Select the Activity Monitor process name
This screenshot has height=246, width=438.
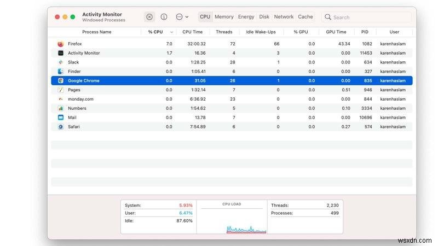click(84, 53)
